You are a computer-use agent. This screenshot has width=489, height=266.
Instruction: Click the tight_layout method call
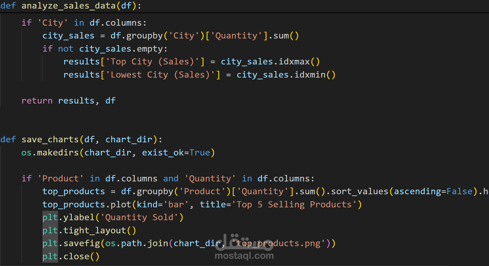(x=95, y=231)
